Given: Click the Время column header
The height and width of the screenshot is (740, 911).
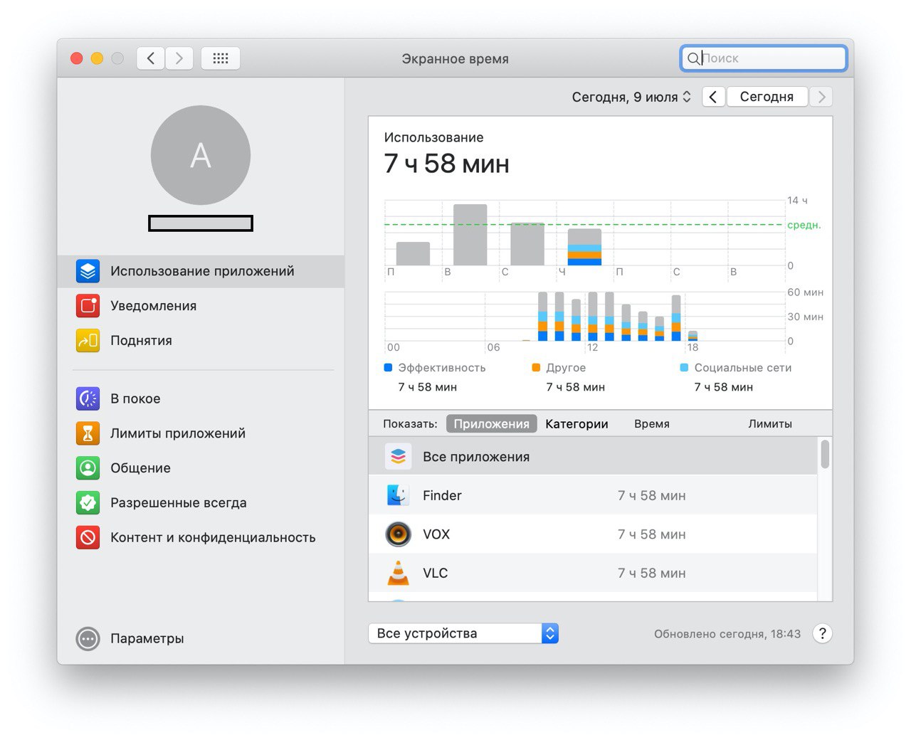Looking at the screenshot, I should (652, 424).
